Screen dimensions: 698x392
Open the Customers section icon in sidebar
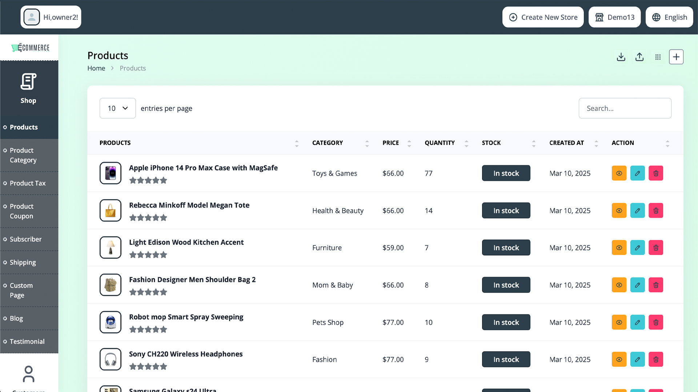[28, 374]
